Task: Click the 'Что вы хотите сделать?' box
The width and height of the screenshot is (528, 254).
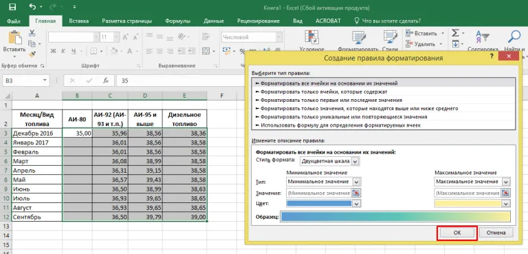Action: tap(388, 21)
